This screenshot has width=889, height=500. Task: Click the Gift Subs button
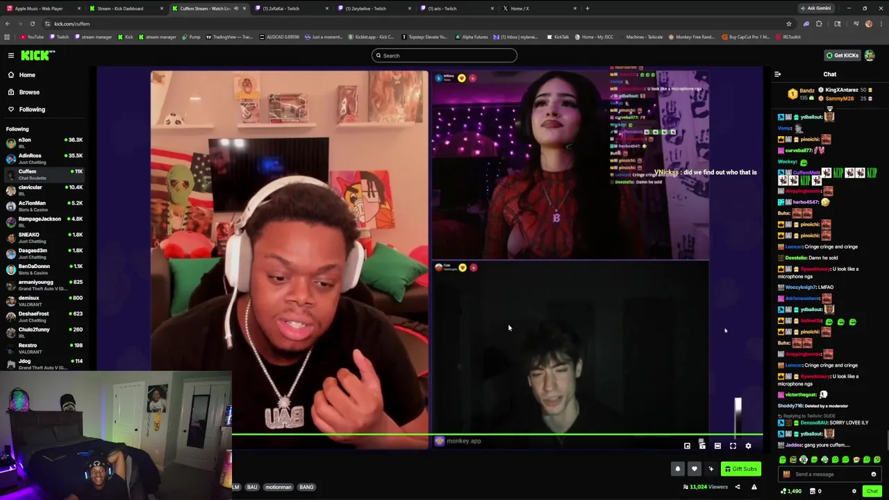click(x=740, y=469)
